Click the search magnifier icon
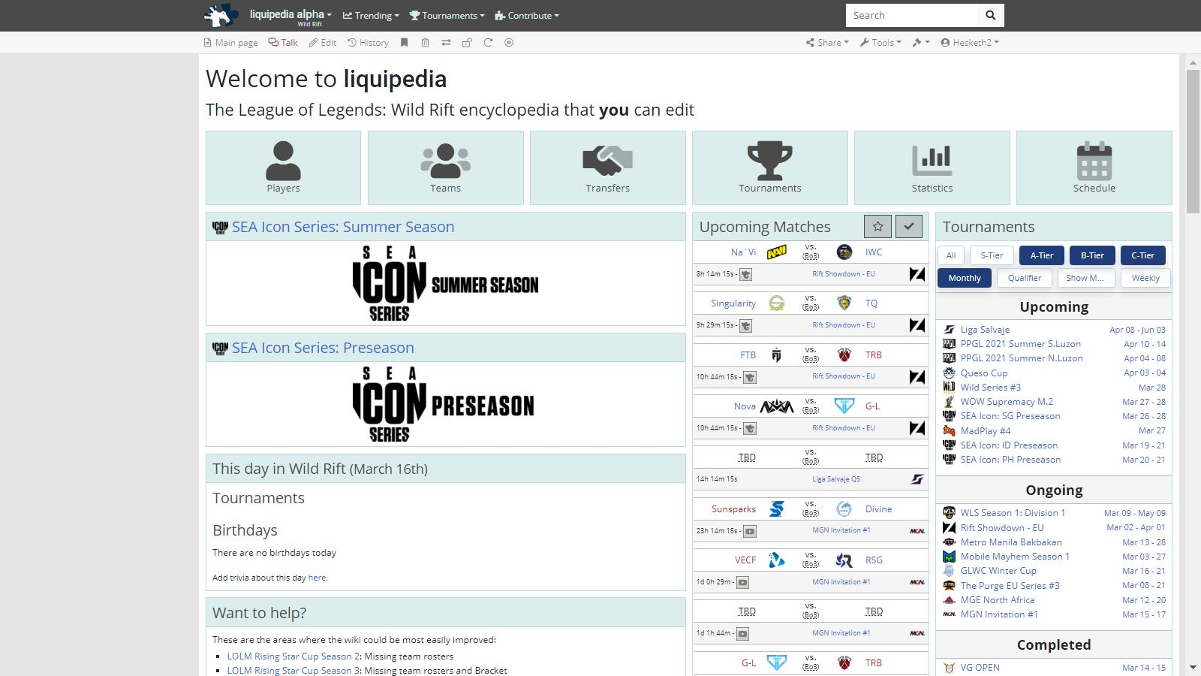This screenshot has height=676, width=1201. [x=990, y=15]
